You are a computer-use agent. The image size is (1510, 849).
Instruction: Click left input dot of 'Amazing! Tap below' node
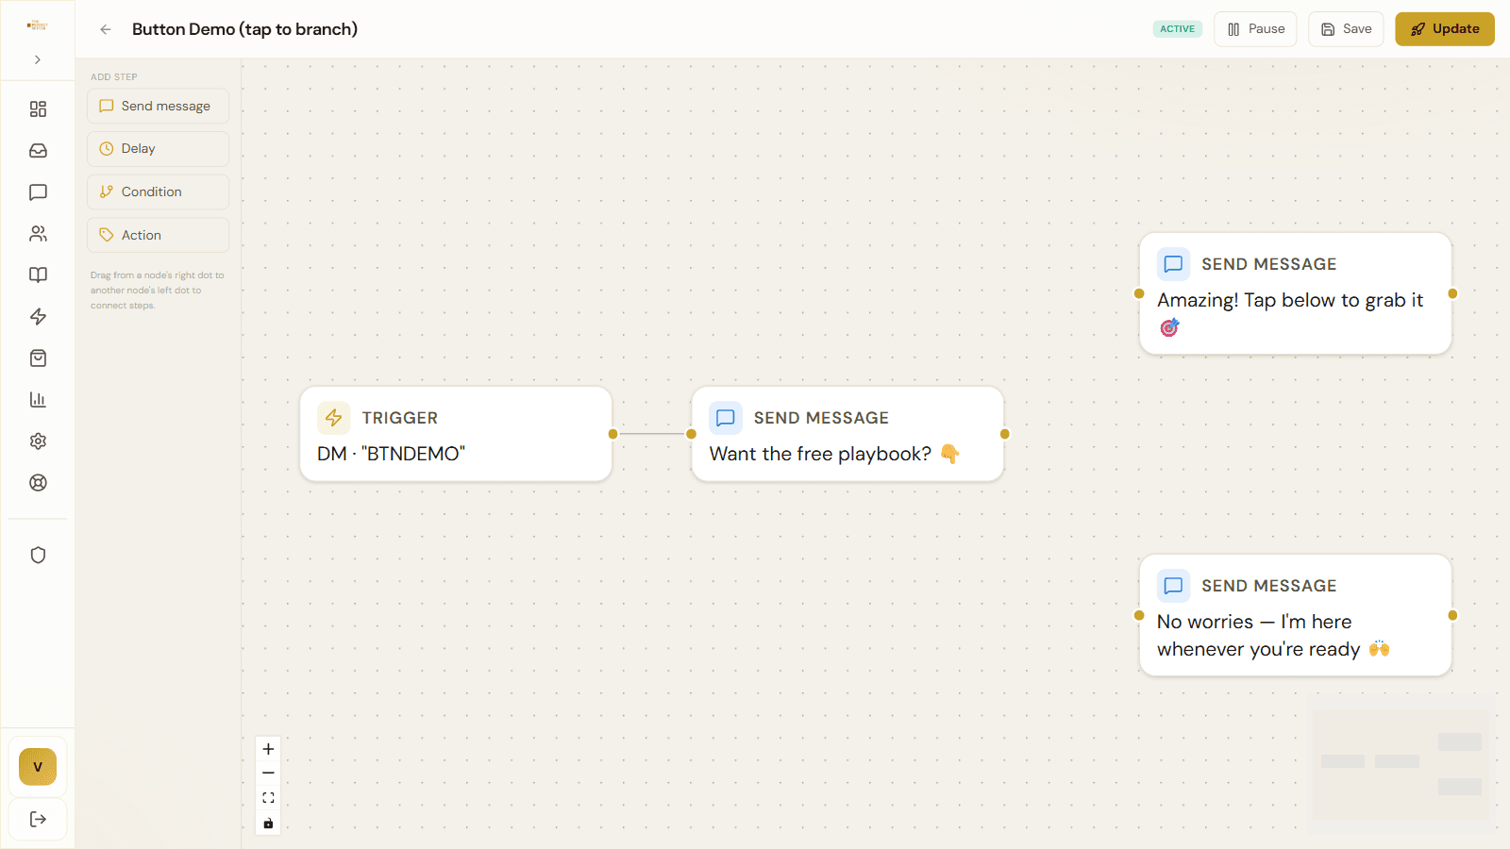(x=1139, y=293)
